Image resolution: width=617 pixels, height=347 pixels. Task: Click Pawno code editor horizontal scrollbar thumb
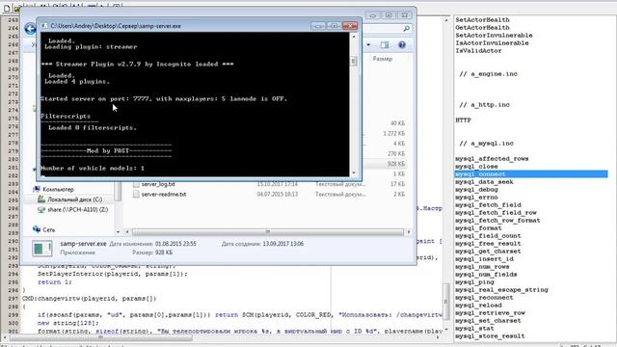(101, 337)
